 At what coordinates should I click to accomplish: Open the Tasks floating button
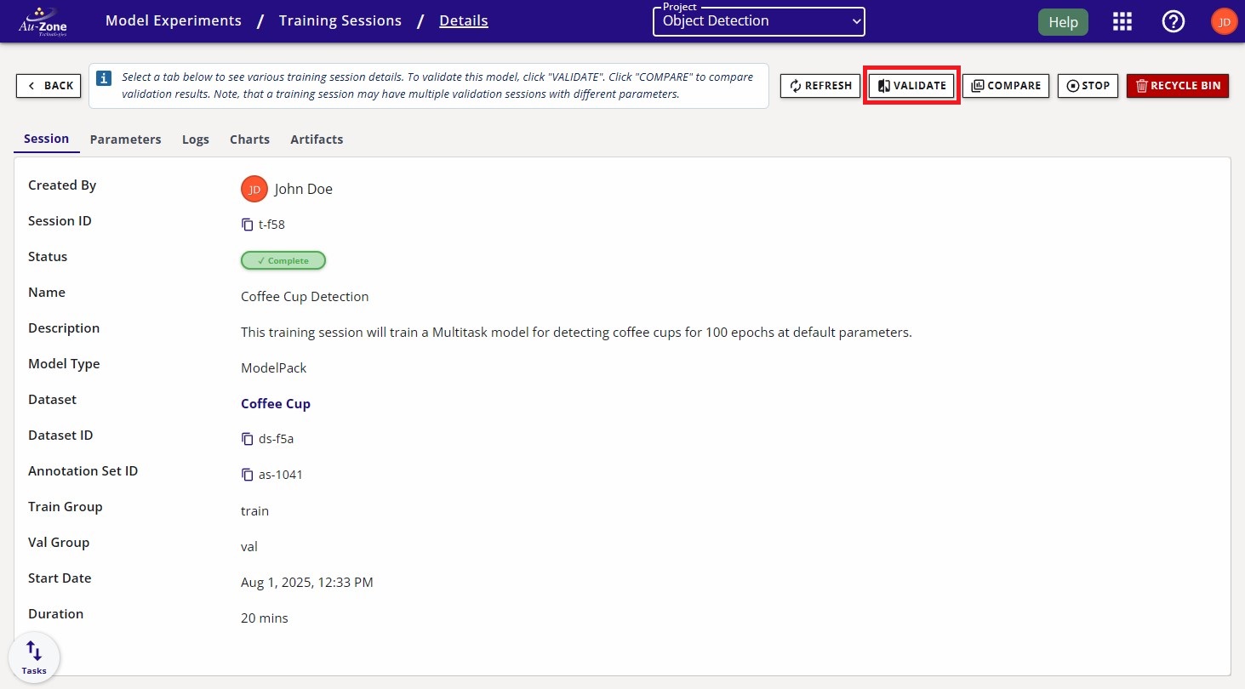(33, 656)
